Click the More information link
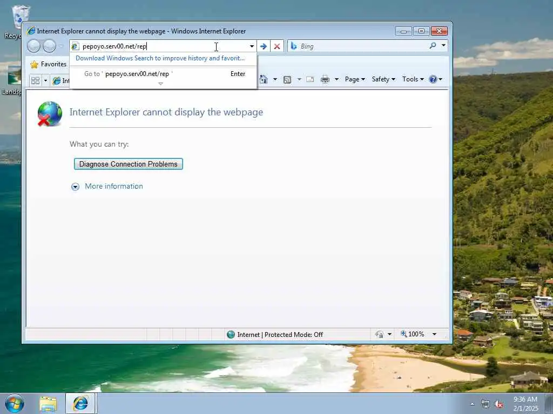 [114, 186]
